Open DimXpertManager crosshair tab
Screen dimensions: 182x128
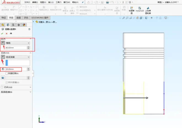tap(18, 25)
